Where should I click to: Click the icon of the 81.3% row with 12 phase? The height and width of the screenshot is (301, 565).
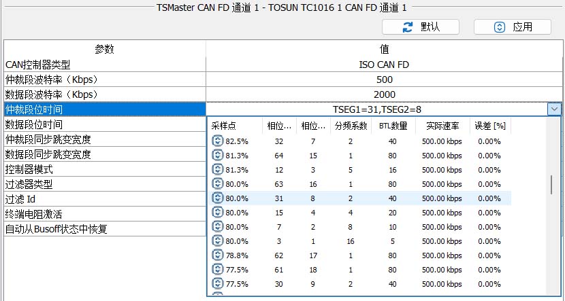(x=218, y=170)
